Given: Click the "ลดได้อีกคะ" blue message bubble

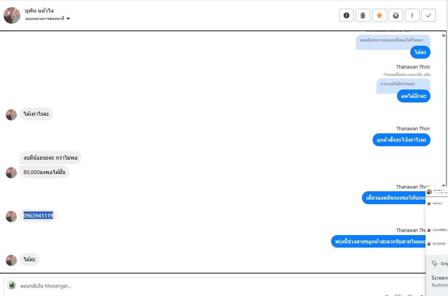Looking at the screenshot, I should click(413, 96).
